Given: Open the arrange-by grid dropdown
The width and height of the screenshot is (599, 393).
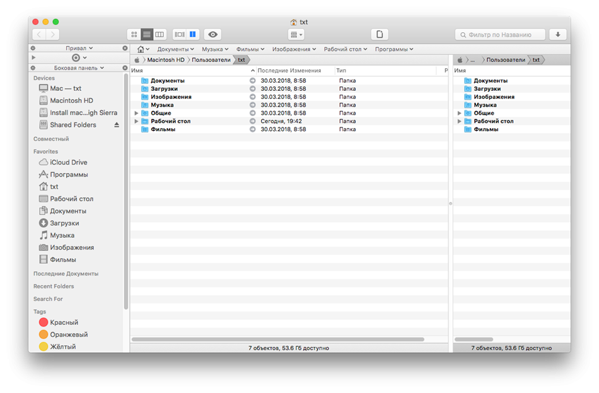Looking at the screenshot, I should pyautogui.click(x=296, y=35).
